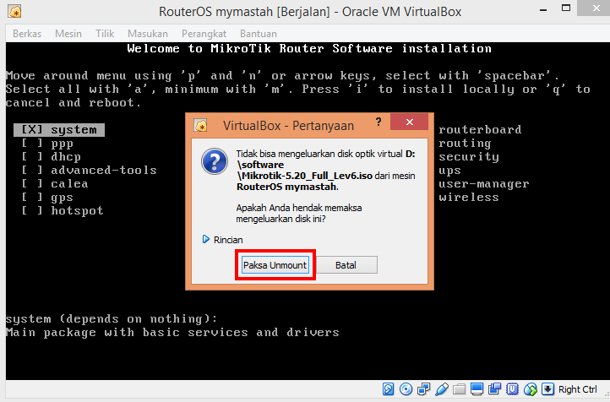Image resolution: width=610 pixels, height=402 pixels.
Task: Click the optical disk status icon
Action: pos(406,388)
